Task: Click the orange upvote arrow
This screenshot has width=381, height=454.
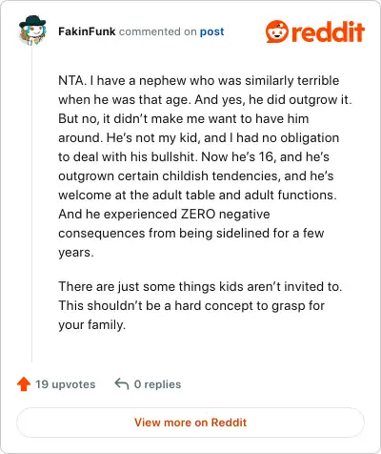Action: [x=24, y=384]
